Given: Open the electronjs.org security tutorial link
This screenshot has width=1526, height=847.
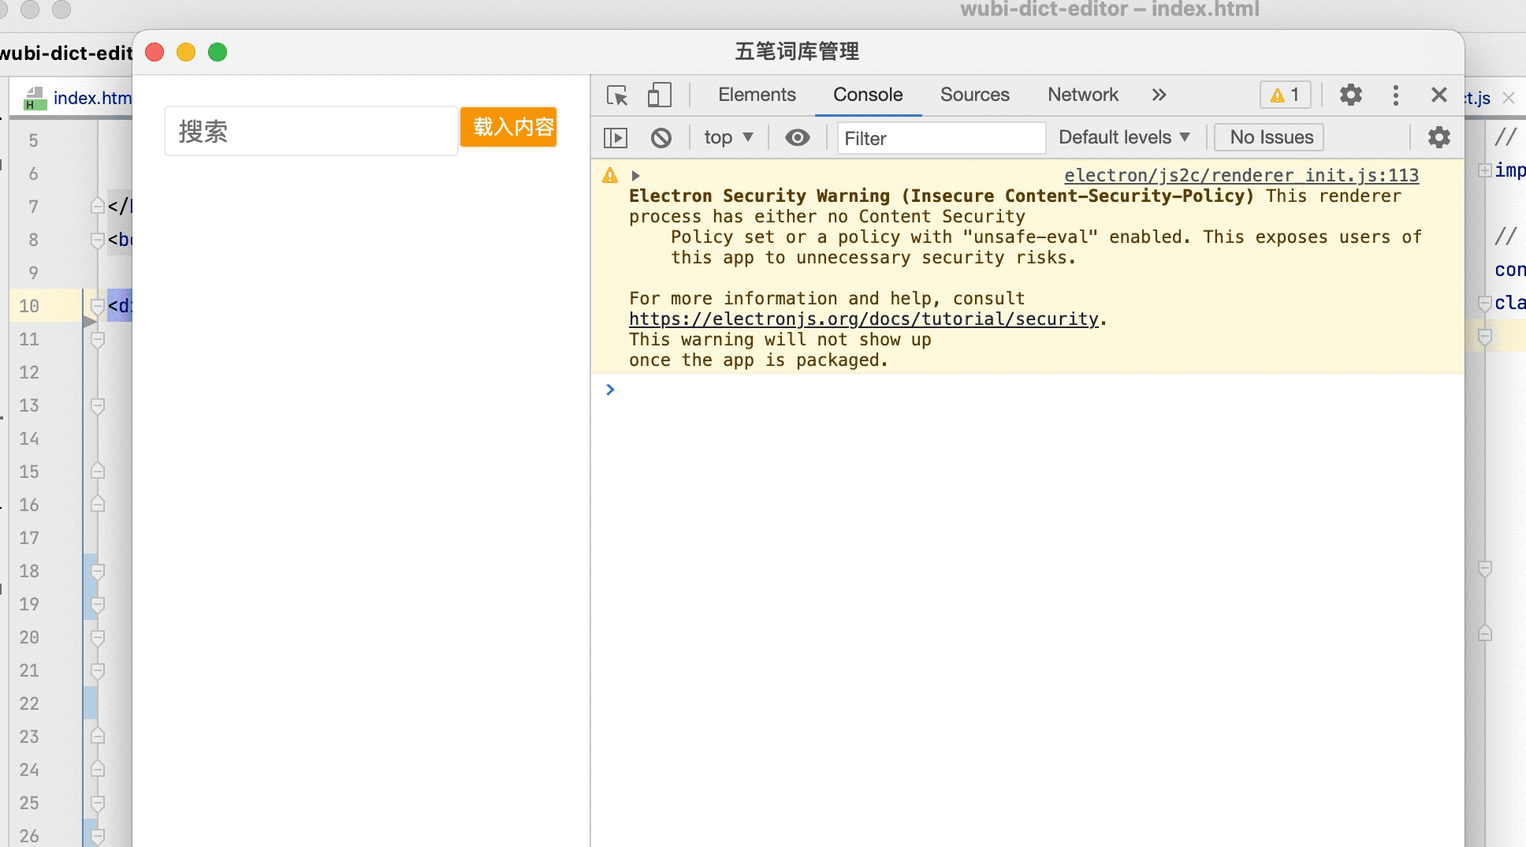Looking at the screenshot, I should [863, 319].
